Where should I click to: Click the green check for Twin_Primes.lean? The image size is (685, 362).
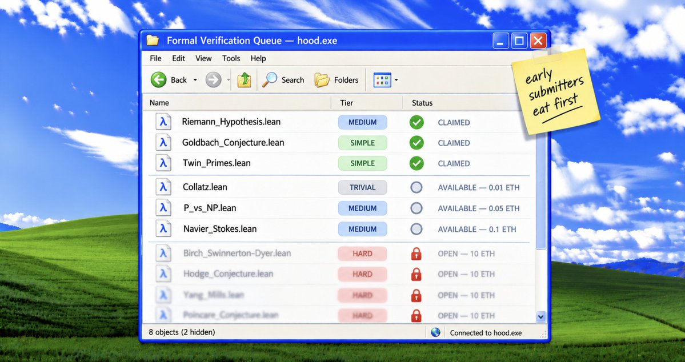pyautogui.click(x=416, y=163)
